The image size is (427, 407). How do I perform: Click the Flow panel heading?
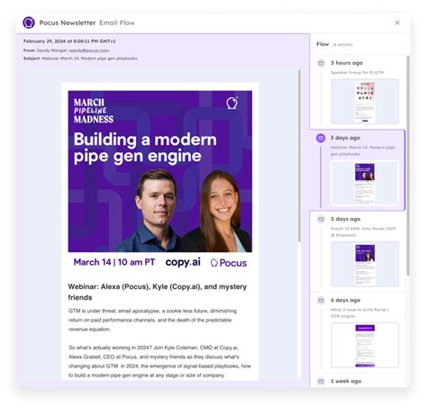[x=323, y=44]
